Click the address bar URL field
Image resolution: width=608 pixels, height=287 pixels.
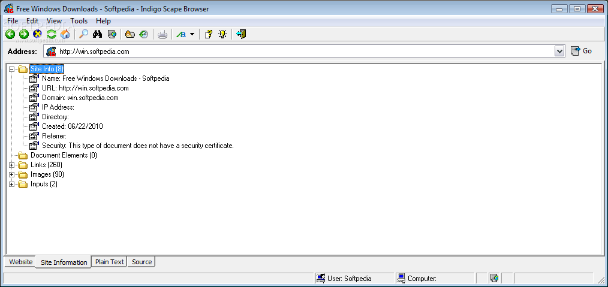(x=305, y=51)
